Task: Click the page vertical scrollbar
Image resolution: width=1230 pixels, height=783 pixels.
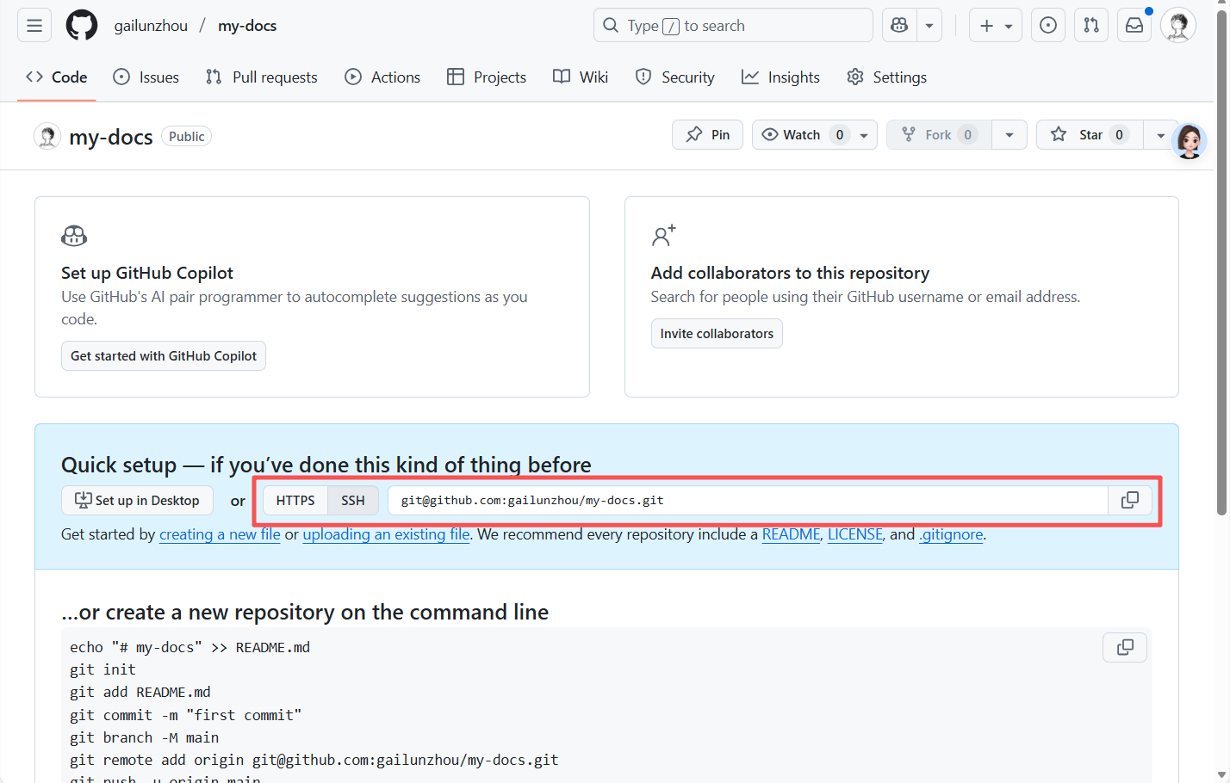Action: (1221, 258)
